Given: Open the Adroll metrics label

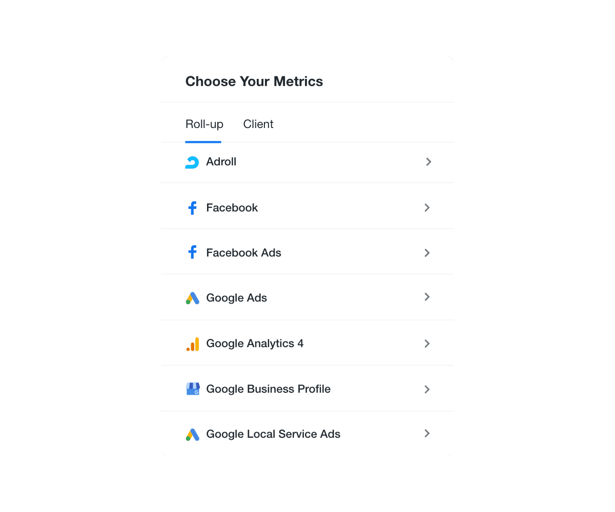Looking at the screenshot, I should [221, 162].
